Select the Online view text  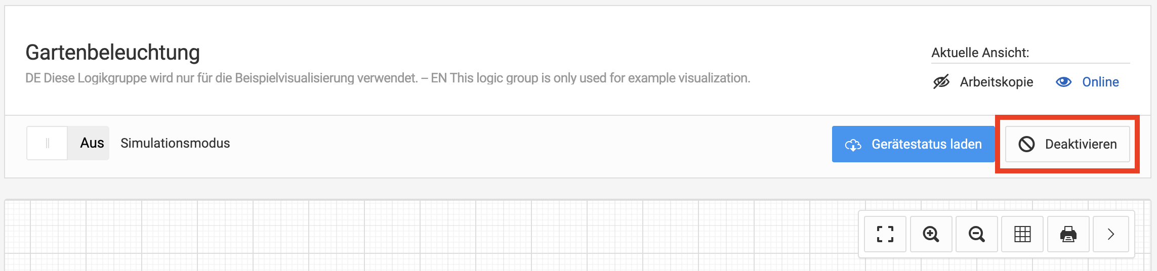pyautogui.click(x=1100, y=82)
